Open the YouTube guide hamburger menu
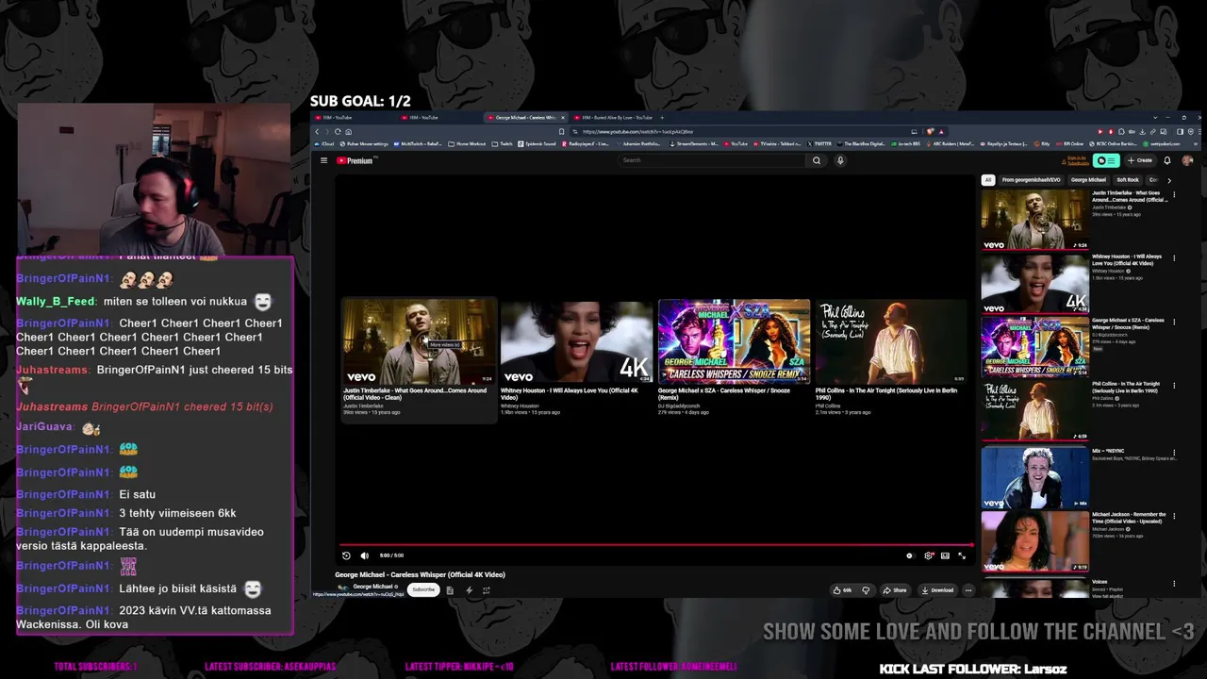1207x679 pixels. coord(323,160)
